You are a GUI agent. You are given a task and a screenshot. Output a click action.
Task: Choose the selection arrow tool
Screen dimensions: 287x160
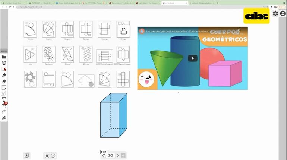4,69
